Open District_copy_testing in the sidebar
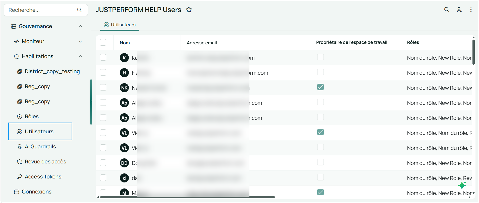The width and height of the screenshot is (479, 203). [x=52, y=71]
